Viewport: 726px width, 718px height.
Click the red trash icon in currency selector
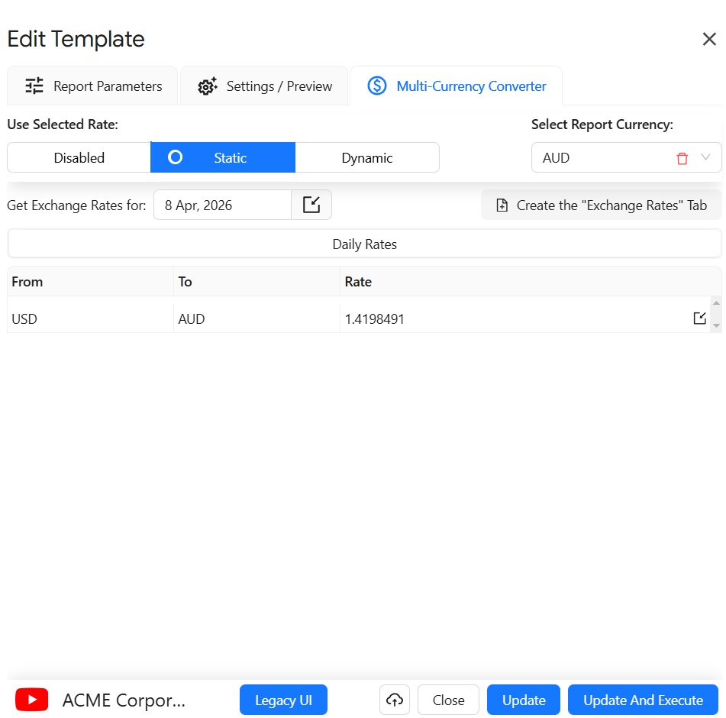[682, 158]
